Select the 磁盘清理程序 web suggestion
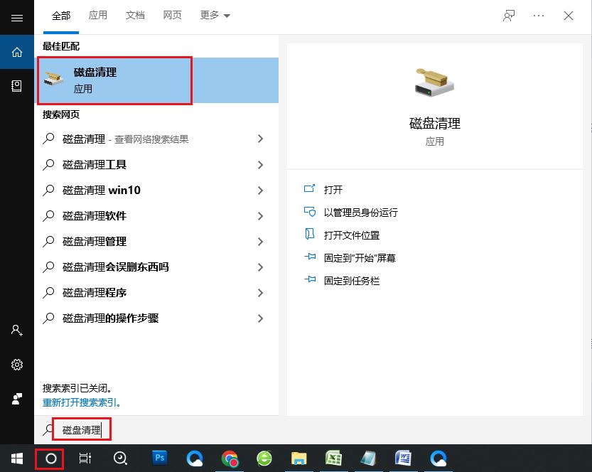The width and height of the screenshot is (592, 472). pos(94,293)
